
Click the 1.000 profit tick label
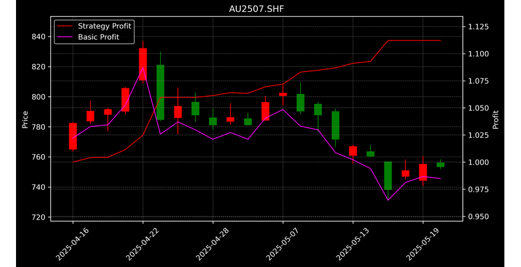[478, 163]
